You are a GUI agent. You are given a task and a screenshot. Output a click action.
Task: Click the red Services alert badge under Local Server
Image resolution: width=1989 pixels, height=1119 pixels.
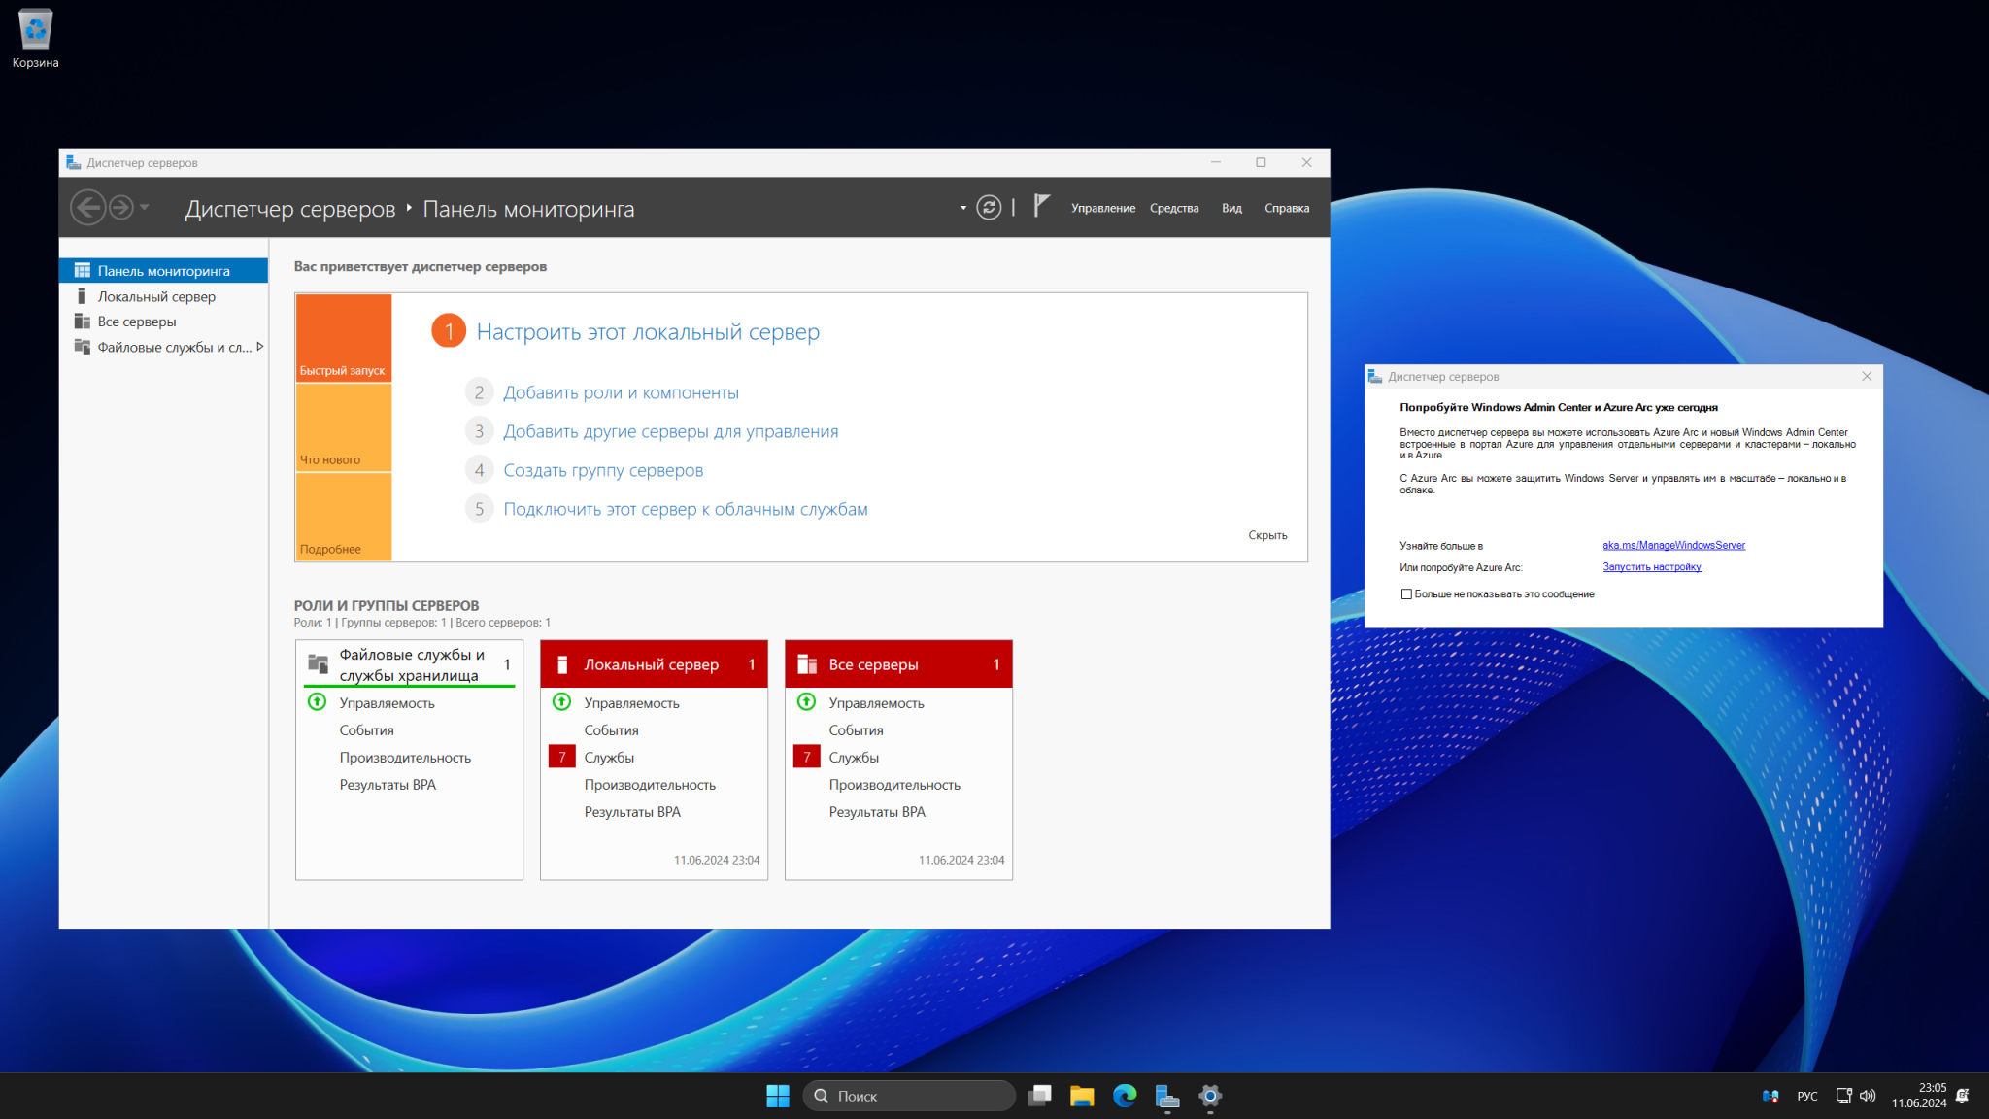coord(561,757)
